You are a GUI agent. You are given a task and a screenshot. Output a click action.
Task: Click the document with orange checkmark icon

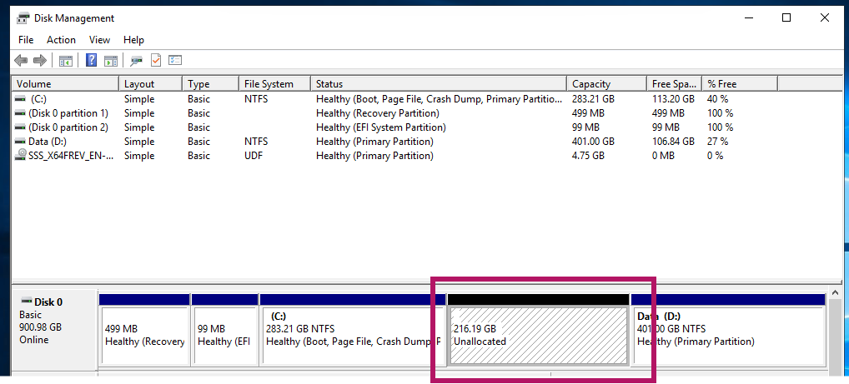click(156, 60)
